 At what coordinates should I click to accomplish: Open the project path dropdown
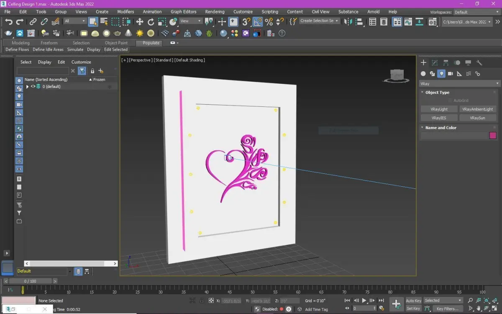click(467, 22)
